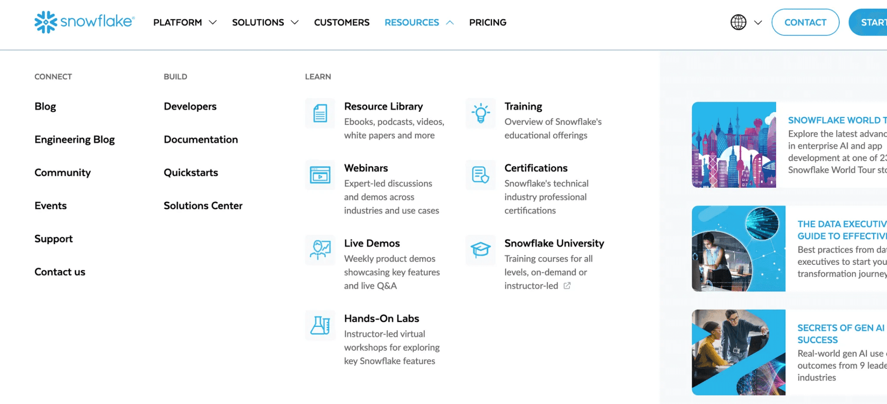Open the Blog link
The image size is (887, 404).
[x=45, y=106]
